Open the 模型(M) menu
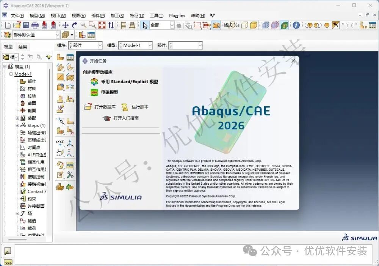 [x=37, y=16]
